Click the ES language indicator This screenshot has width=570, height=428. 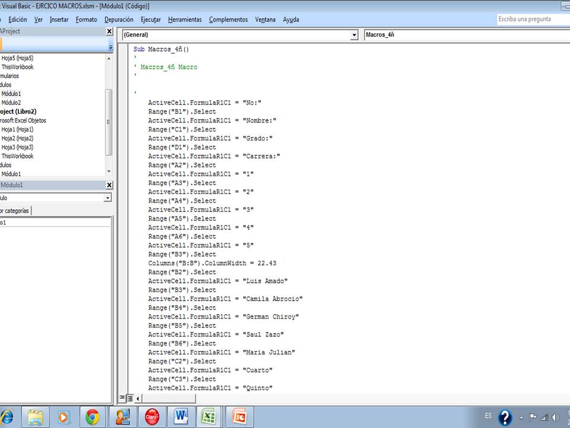point(488,416)
